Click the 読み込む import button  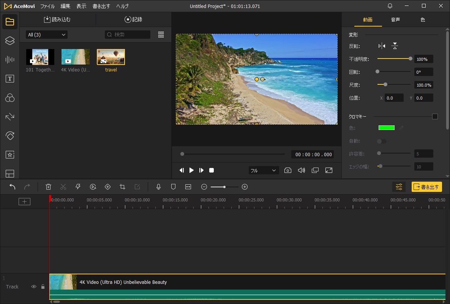pos(57,19)
